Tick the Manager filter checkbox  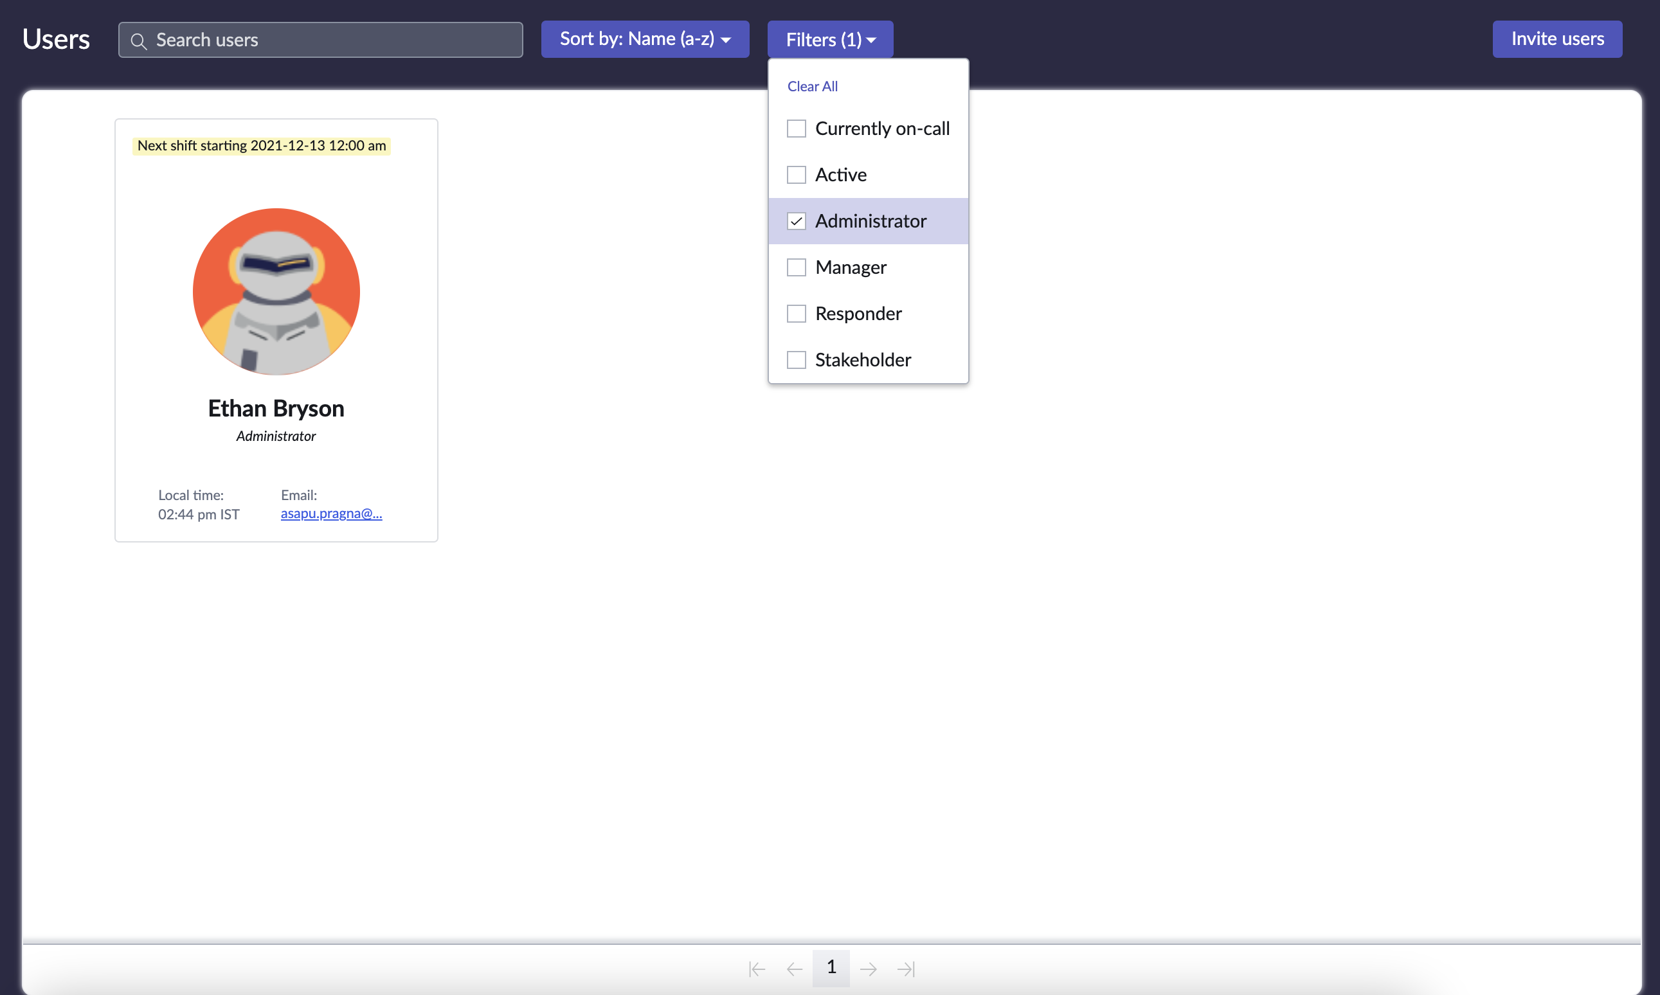tap(796, 267)
